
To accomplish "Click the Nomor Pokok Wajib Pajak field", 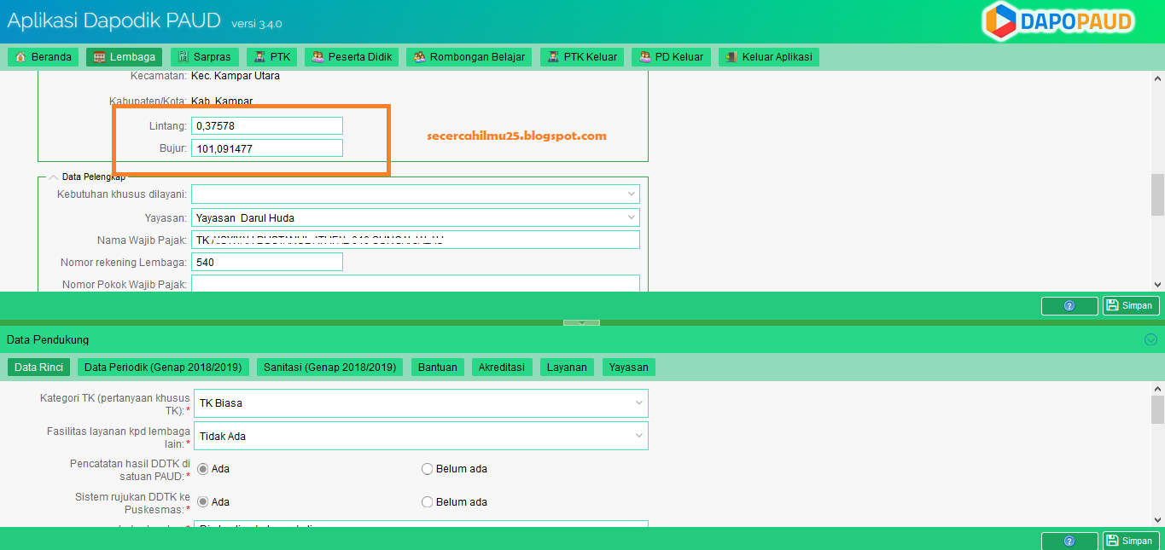I will click(x=416, y=283).
